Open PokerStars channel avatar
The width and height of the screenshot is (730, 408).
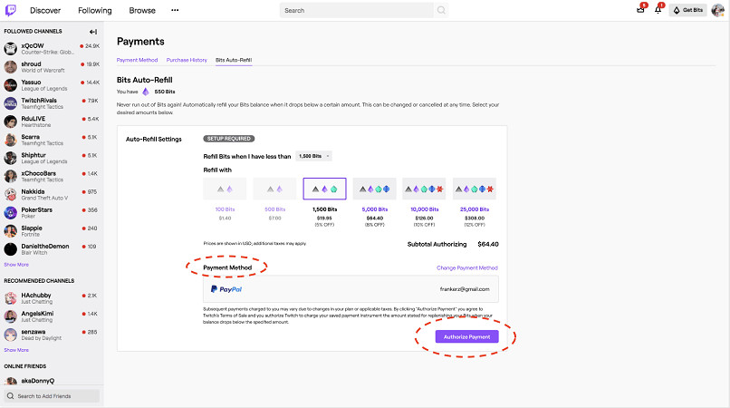pos(10,213)
